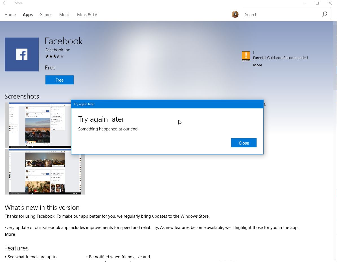This screenshot has height=262, width=337.
Task: Expand More under What's new in this version
Action: (10, 234)
